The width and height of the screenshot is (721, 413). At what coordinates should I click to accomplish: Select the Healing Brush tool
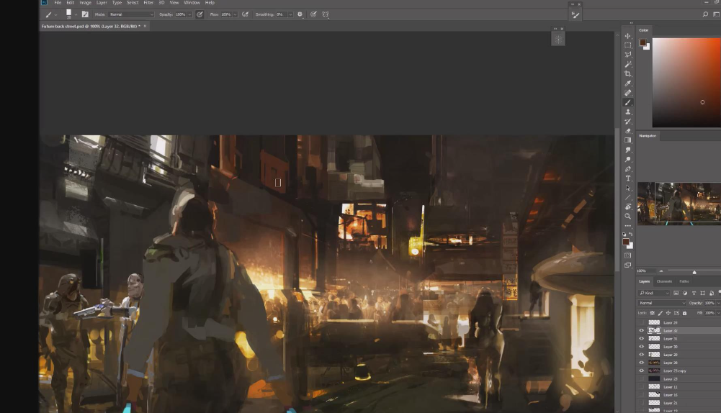point(627,93)
